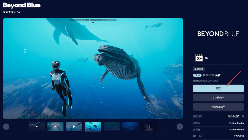Screen dimensions: 248x140
Task: Click the 获取 (Get) button
Action: (218, 88)
